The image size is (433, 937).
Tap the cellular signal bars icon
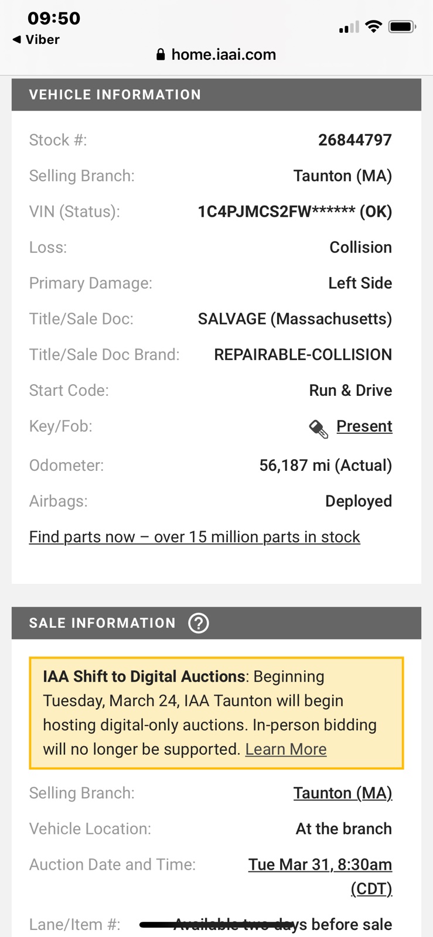click(349, 27)
